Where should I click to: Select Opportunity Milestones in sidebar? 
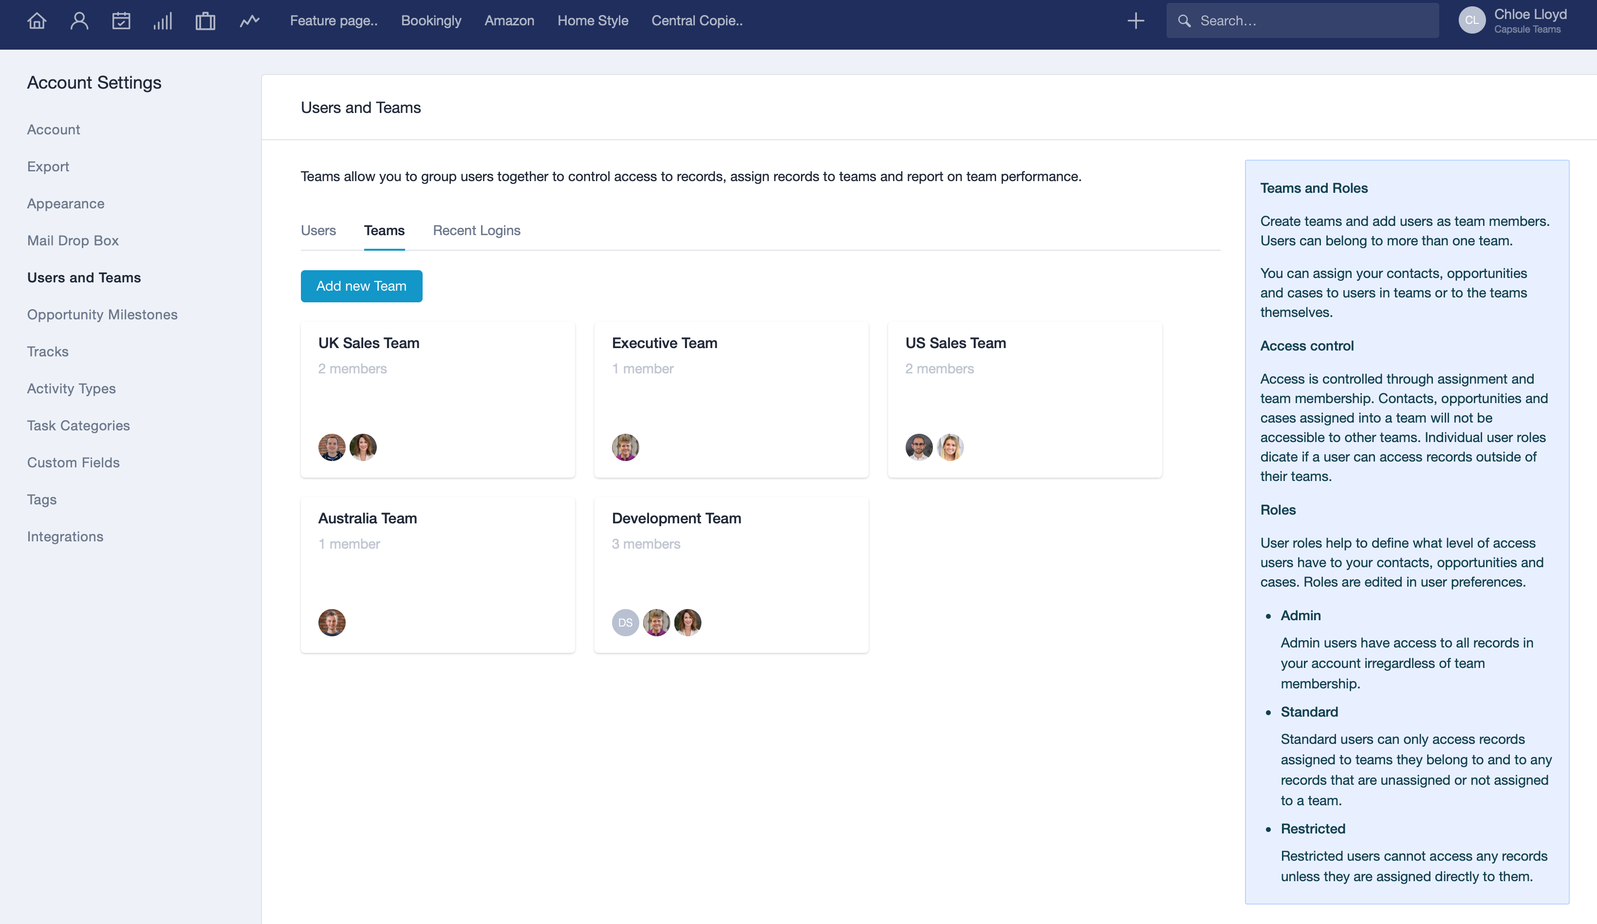coord(102,314)
